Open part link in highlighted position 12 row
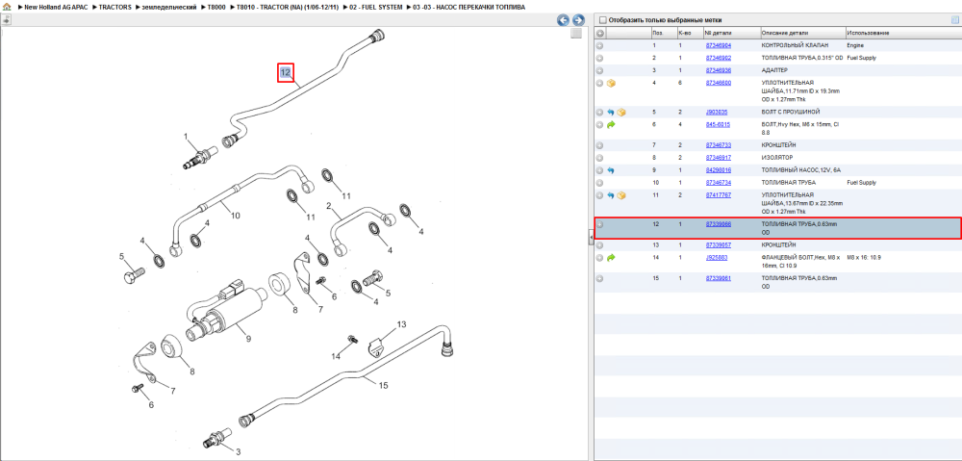This screenshot has width=962, height=461. pos(718,224)
